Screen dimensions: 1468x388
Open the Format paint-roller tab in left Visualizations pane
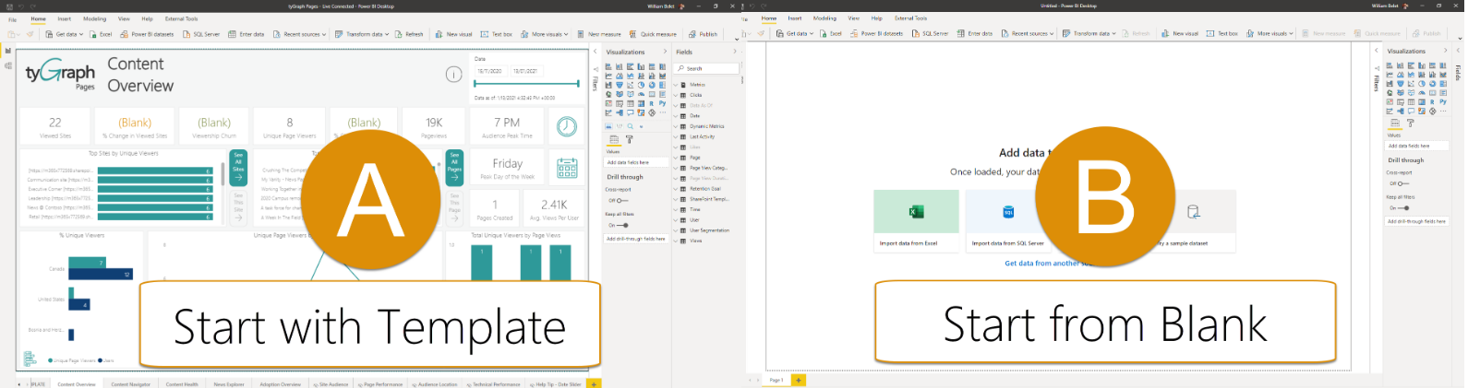coord(630,139)
